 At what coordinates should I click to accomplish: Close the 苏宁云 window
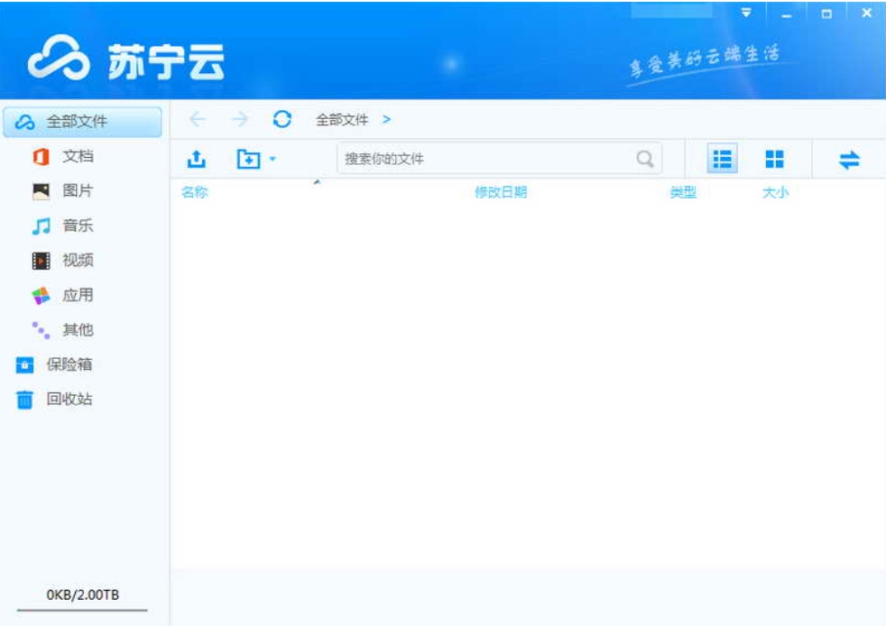867,13
